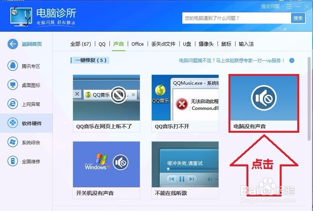Open the title bar menu icon
The image size is (313, 211).
(x=289, y=6)
